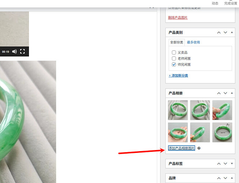239x183 pixels.
Task: Move 产品类别 panel up with the arrow
Action: click(219, 33)
